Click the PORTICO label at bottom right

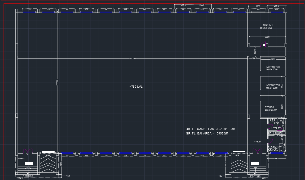pos(255,176)
